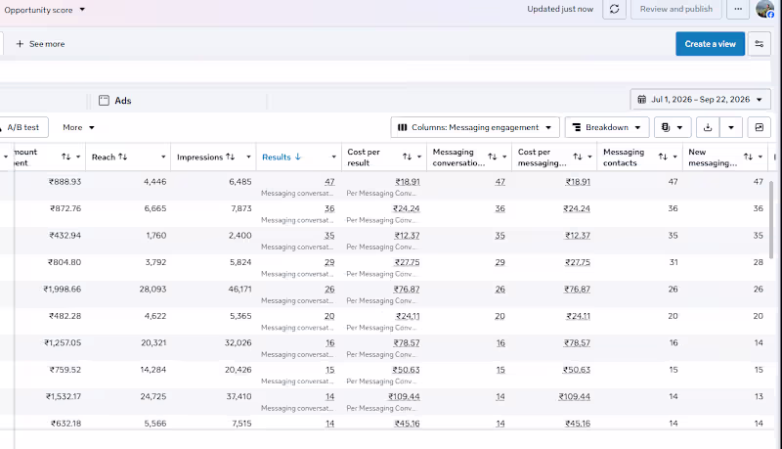The height and width of the screenshot is (449, 782).
Task: Open Reach column options caret
Action: coord(163,157)
